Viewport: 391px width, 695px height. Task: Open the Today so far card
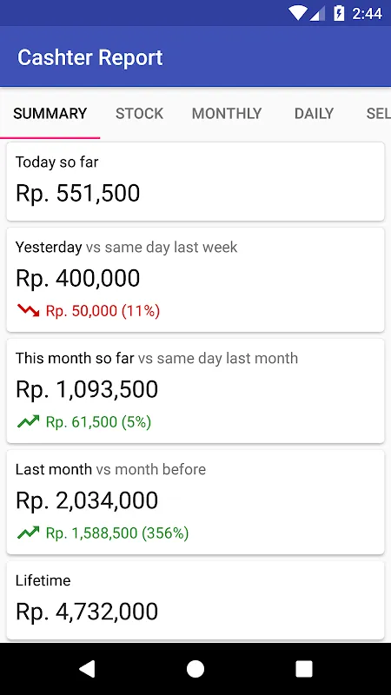tap(195, 182)
